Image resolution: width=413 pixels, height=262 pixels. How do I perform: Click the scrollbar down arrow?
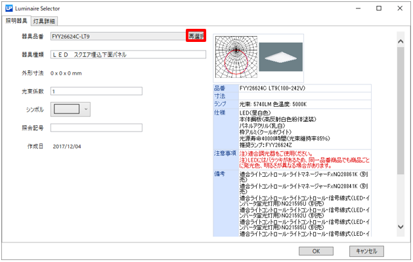pyautogui.click(x=401, y=226)
